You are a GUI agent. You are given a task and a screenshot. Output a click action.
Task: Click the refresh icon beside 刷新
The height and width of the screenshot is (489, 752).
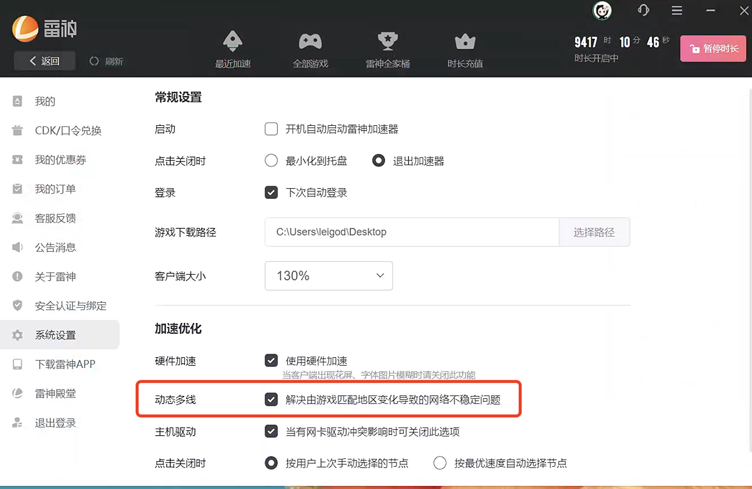[94, 61]
